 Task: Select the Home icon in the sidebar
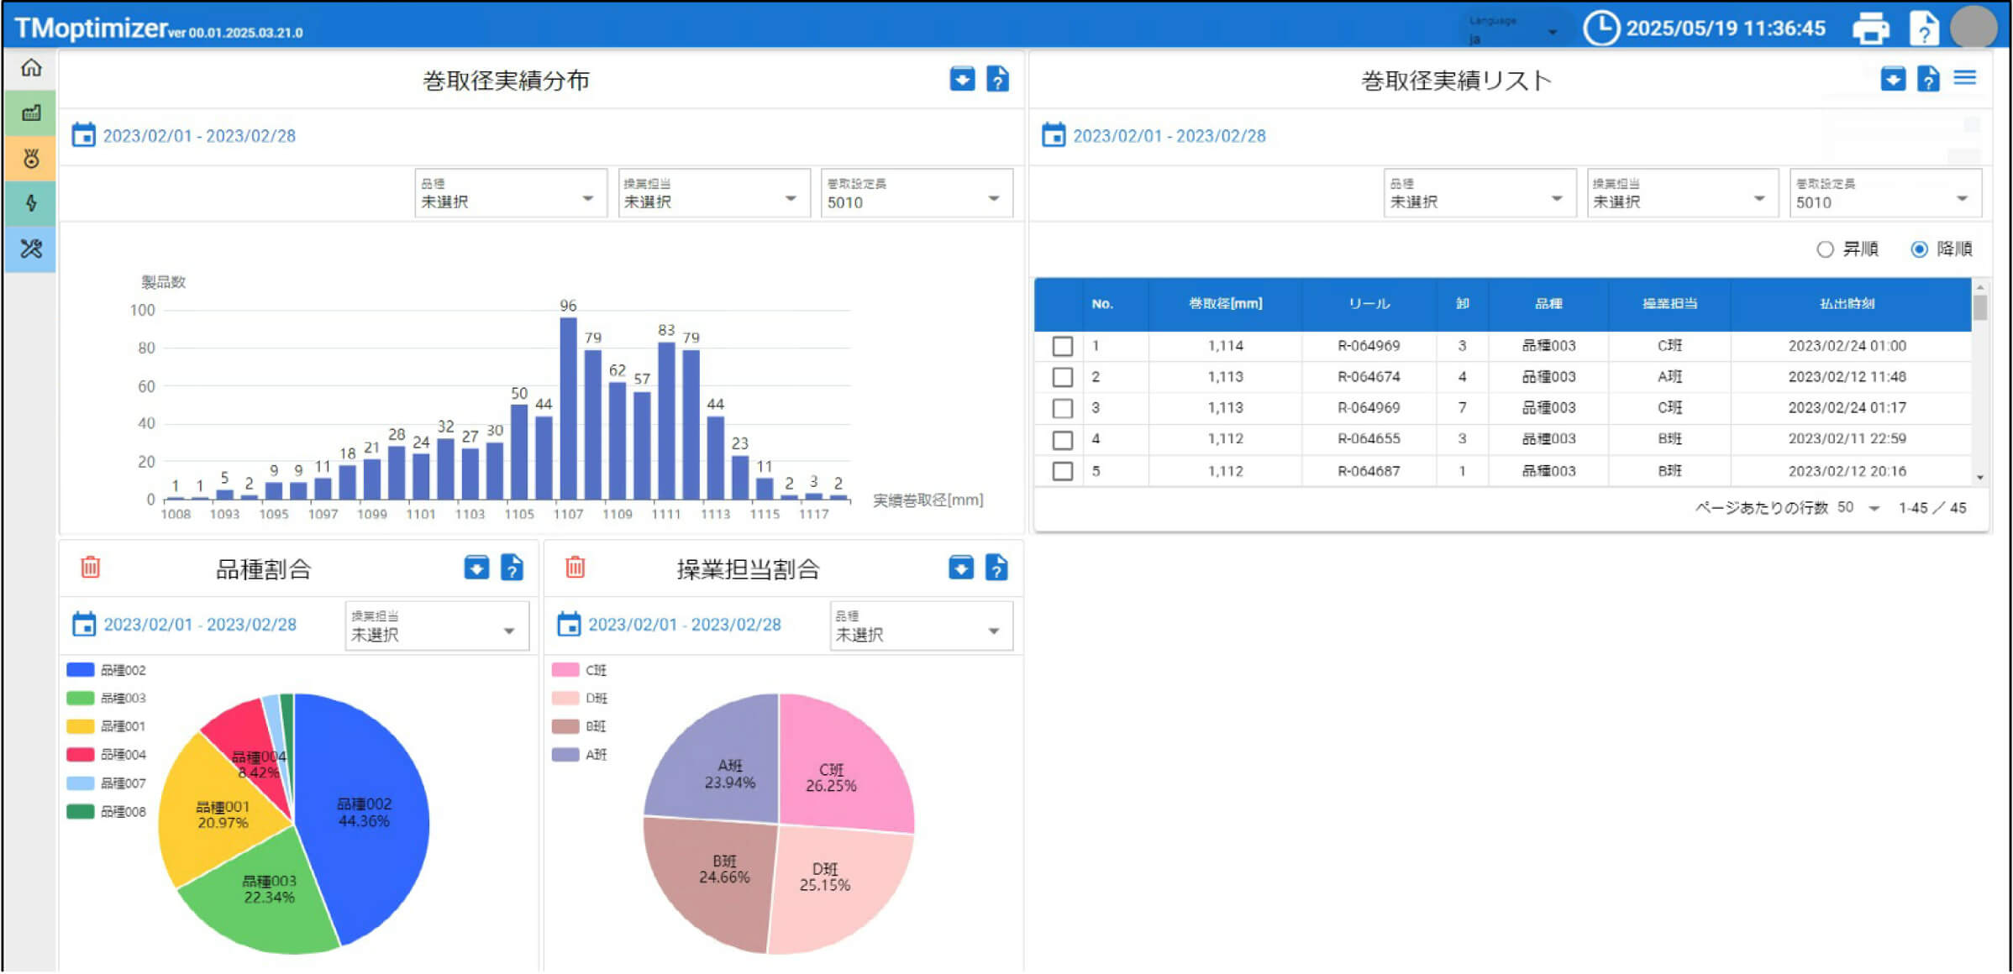[30, 69]
